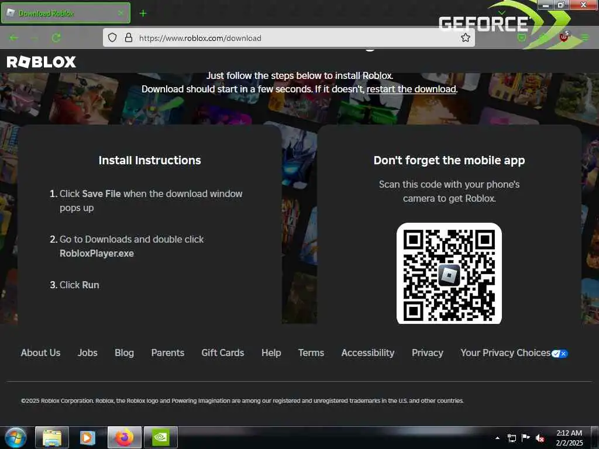Screen dimensions: 599x449
Task: Select the Download Roblox tab
Action: [66, 13]
